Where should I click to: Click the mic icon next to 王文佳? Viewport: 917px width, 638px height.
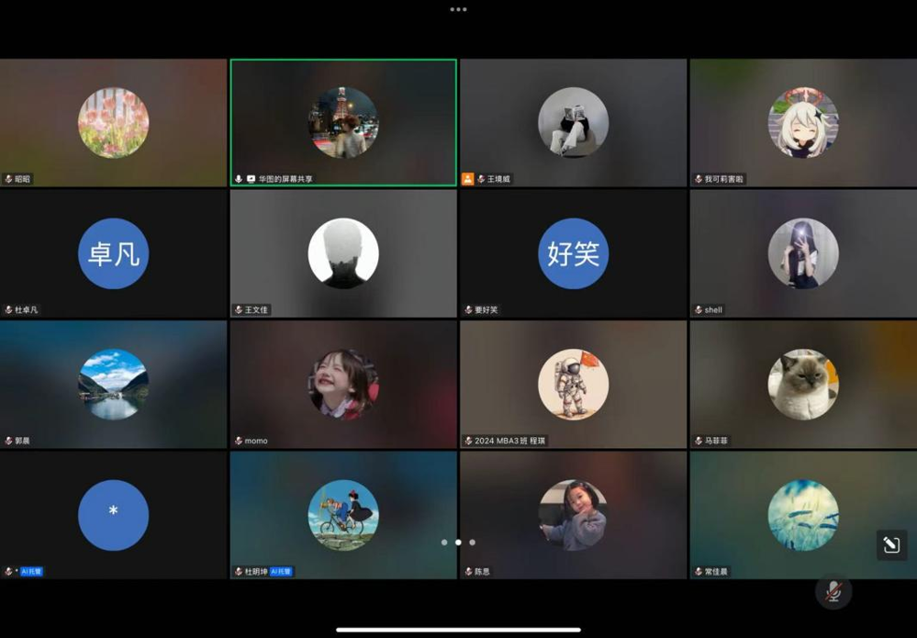[x=237, y=309]
